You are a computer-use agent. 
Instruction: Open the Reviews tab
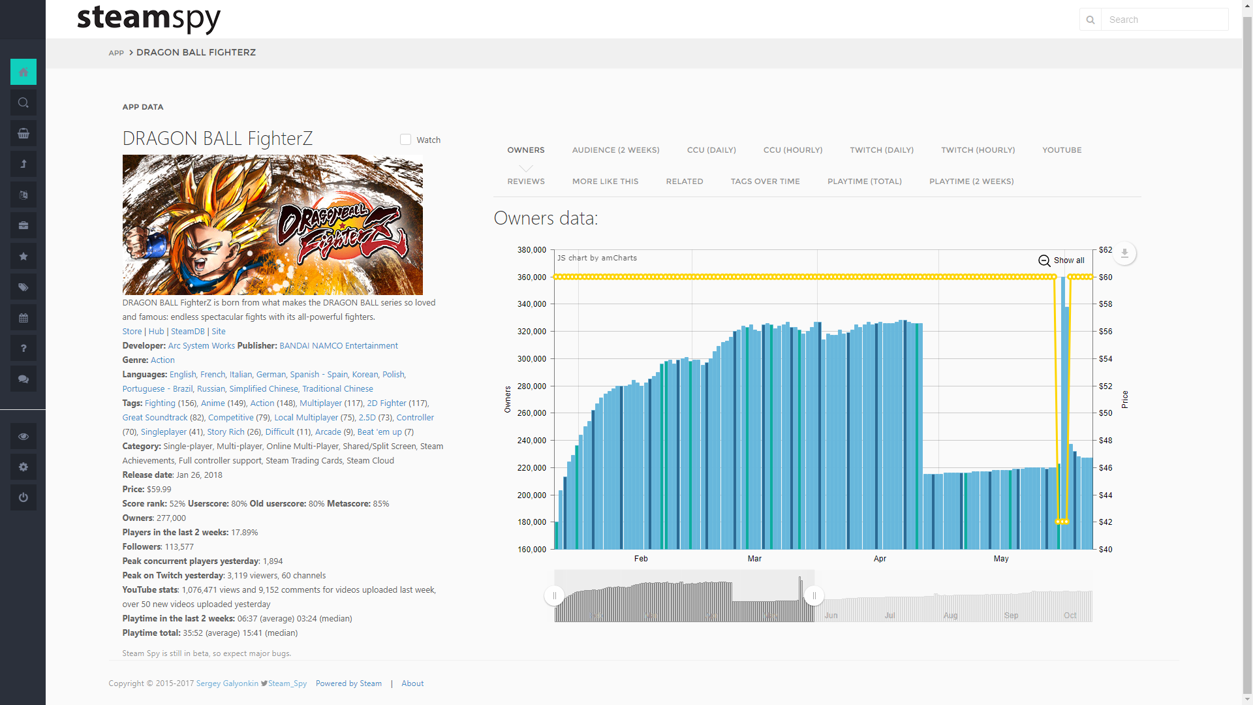[x=526, y=181]
